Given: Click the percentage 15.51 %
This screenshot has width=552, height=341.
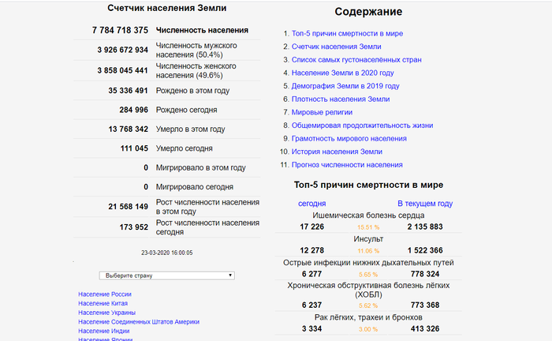Looking at the screenshot, I should 368,227.
